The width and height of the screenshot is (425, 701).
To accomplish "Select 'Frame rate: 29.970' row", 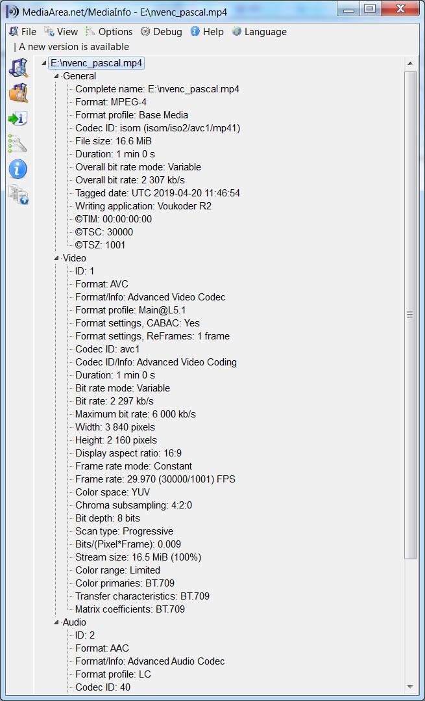I will coord(155,479).
